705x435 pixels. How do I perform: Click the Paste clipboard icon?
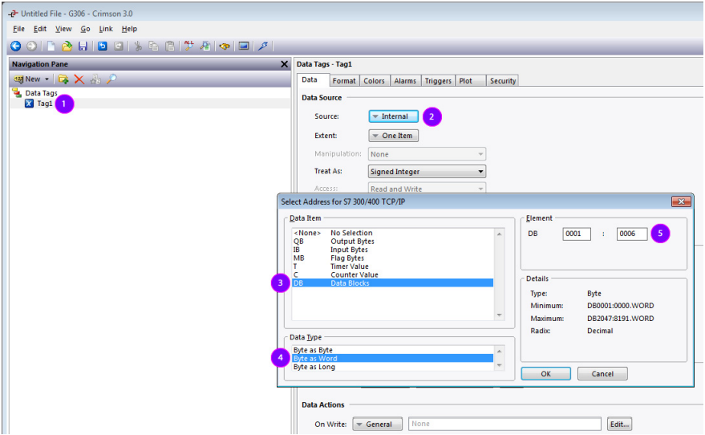[170, 46]
